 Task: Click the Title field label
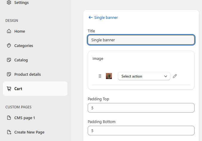[x=91, y=31]
